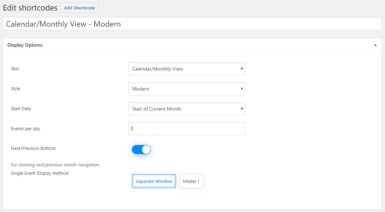Click the Skin field label
The height and width of the screenshot is (212, 385).
15,69
